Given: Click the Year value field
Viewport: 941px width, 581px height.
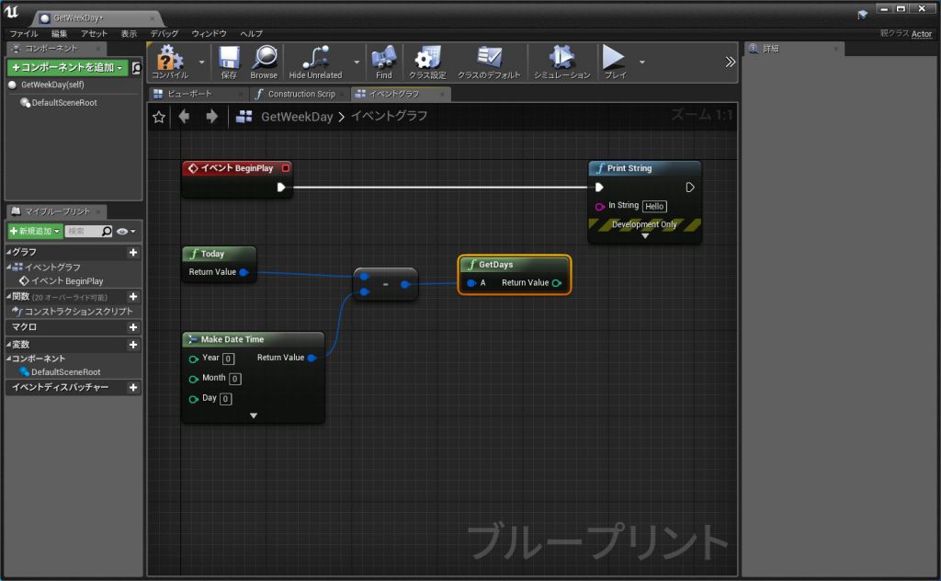Looking at the screenshot, I should pos(228,359).
